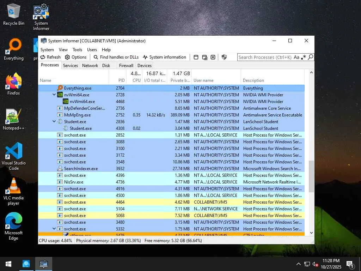
Task: Click the Free memory status bar entry
Action: point(173,241)
